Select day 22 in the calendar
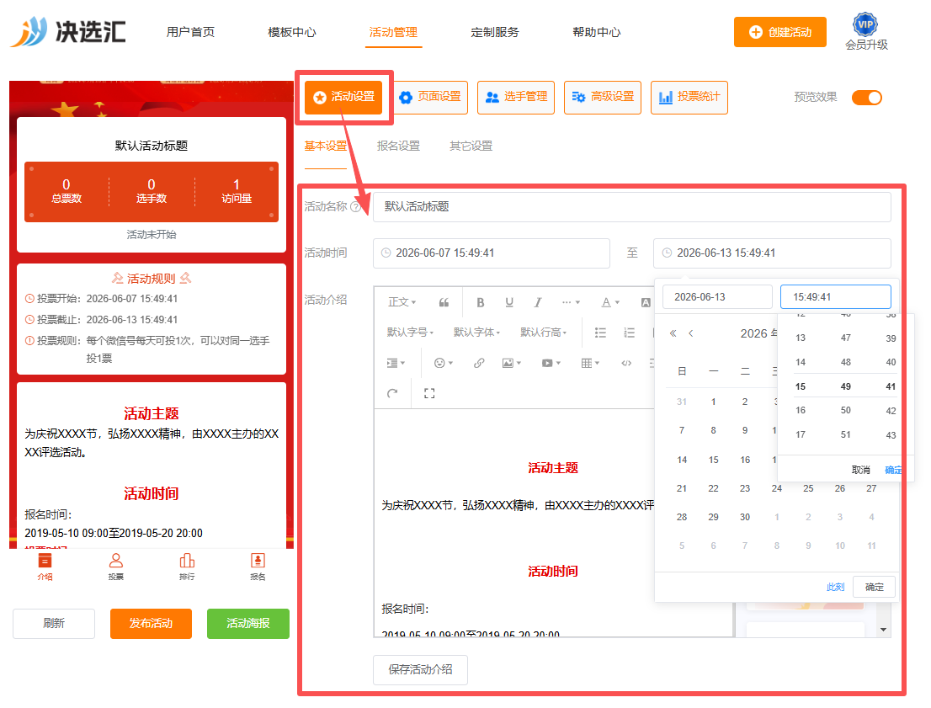The height and width of the screenshot is (708, 931). 713,488
